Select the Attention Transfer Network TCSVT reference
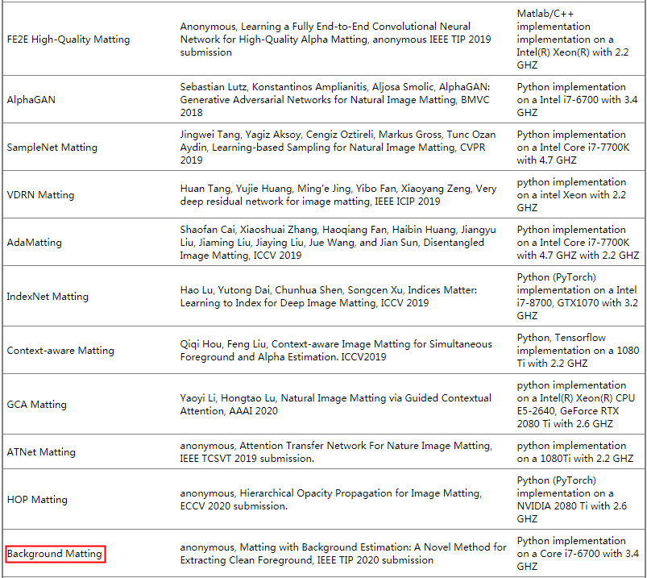 coord(336,451)
